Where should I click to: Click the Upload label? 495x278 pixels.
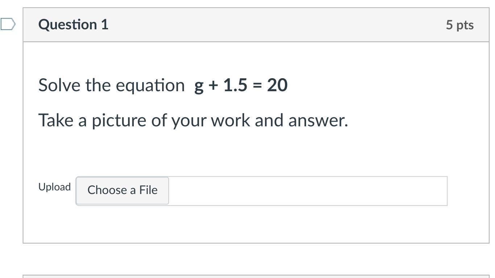54,187
